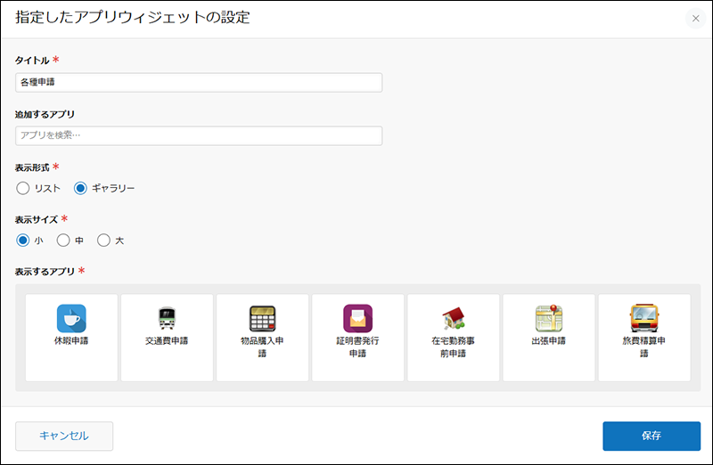
Task: Click the train icon for 交通費申請
Action: (167, 318)
